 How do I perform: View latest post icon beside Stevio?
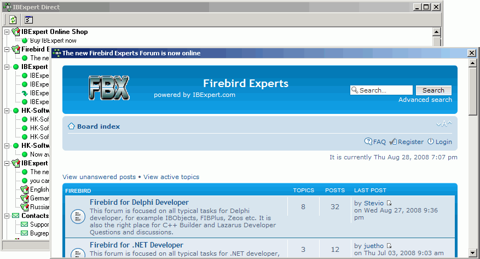click(389, 203)
